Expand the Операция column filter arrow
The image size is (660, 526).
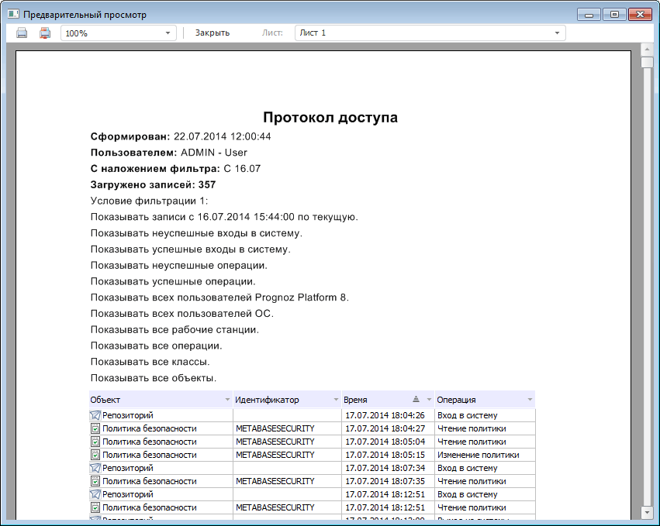[530, 400]
